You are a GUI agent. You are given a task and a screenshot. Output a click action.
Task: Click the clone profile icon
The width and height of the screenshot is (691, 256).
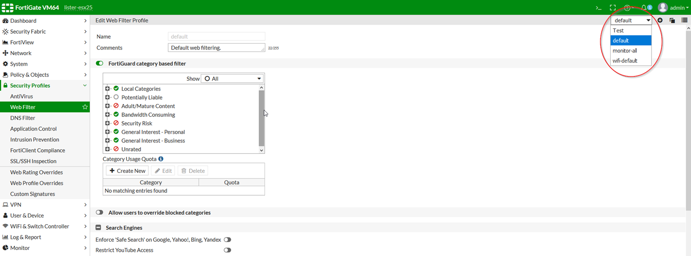(x=672, y=20)
